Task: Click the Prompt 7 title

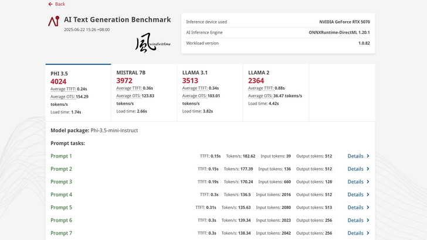Action: pyautogui.click(x=61, y=233)
